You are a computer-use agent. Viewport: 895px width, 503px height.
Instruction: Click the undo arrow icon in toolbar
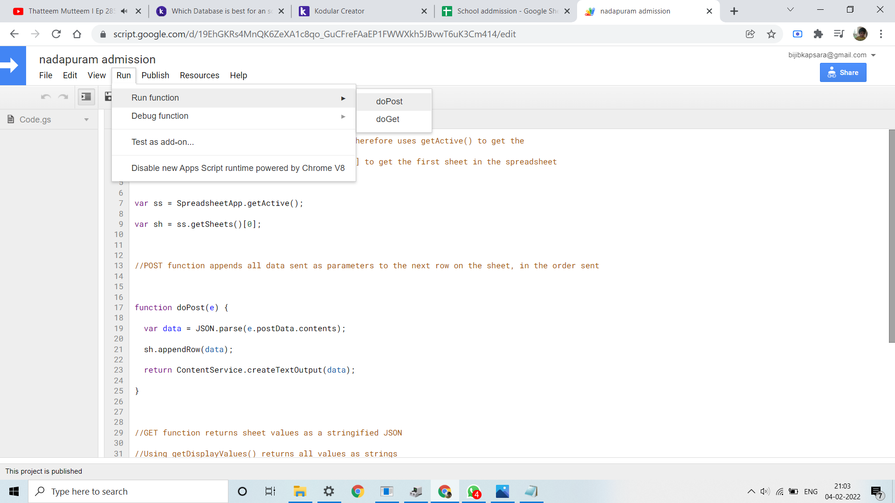pyautogui.click(x=46, y=96)
